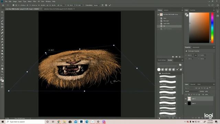
Task: Open the layer filter kind dropdown
Action: click(x=190, y=88)
